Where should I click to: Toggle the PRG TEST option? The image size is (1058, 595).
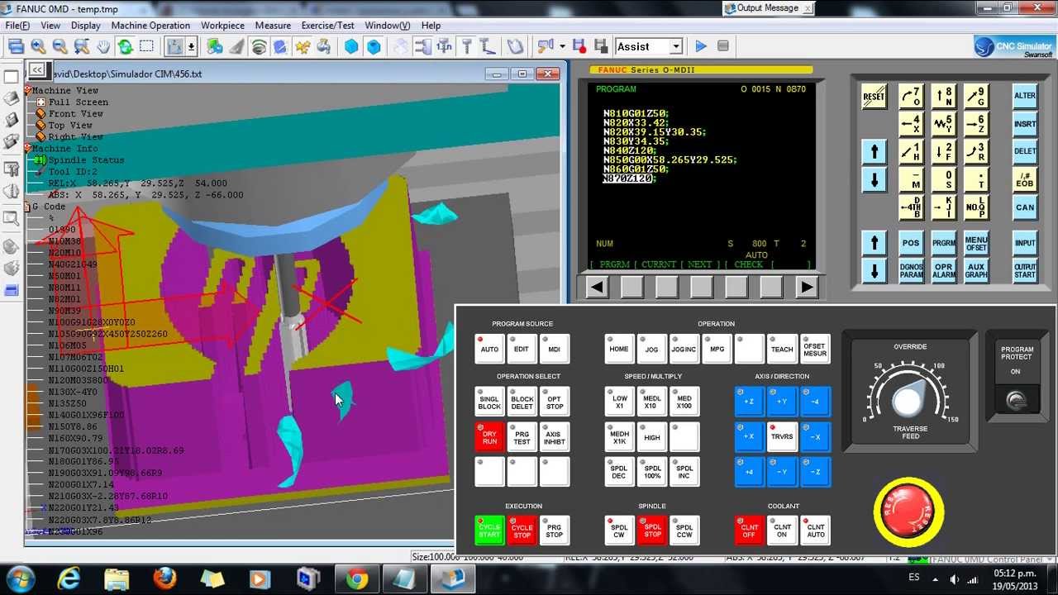[522, 437]
